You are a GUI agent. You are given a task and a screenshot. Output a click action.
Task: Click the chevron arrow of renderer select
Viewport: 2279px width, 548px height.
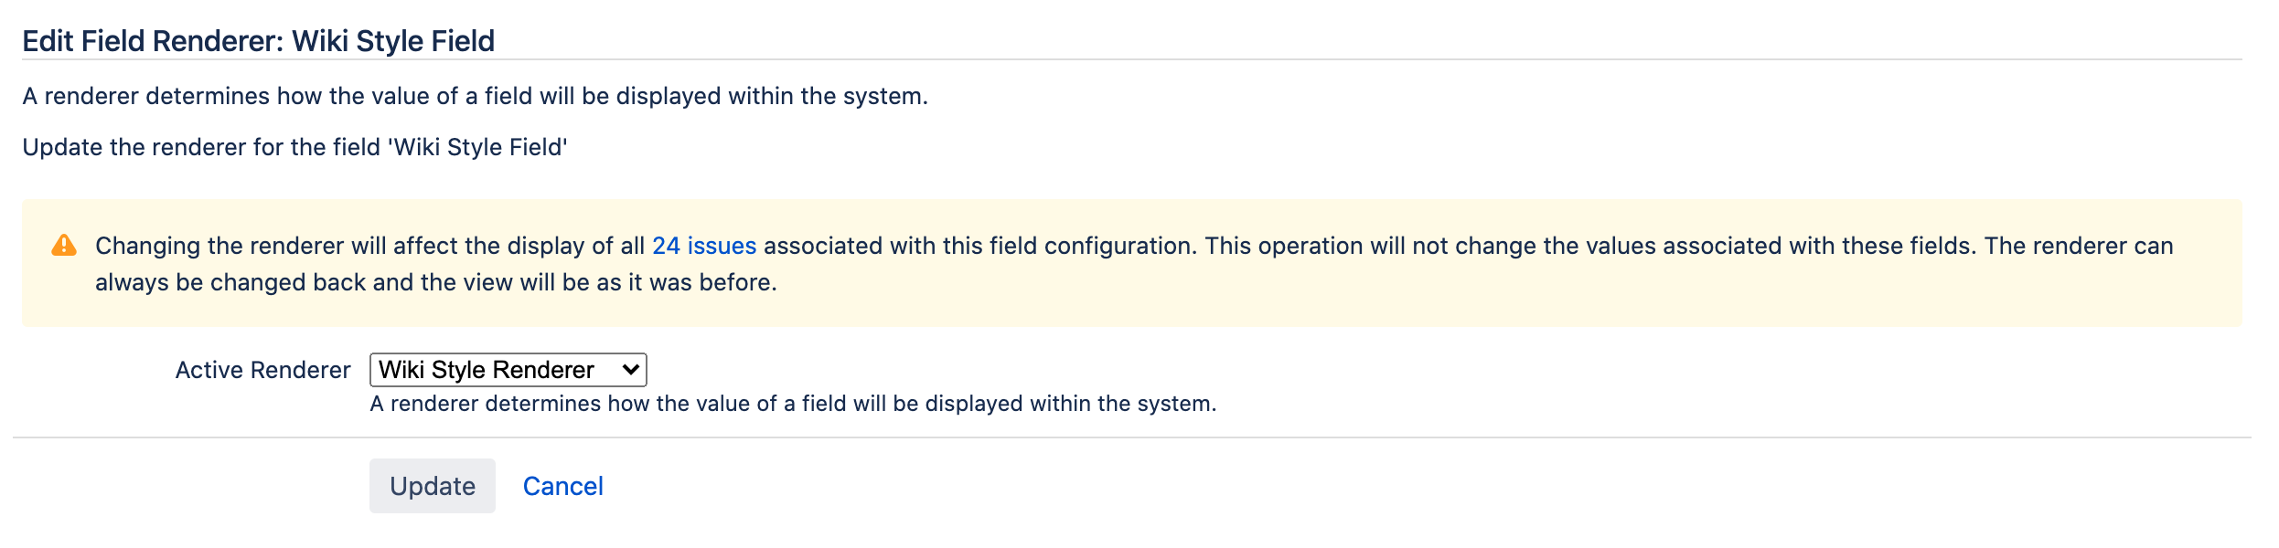630,370
